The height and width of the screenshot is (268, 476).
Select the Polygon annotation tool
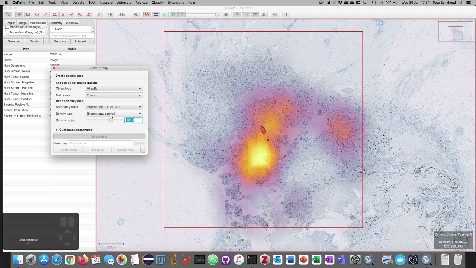[x=55, y=15]
